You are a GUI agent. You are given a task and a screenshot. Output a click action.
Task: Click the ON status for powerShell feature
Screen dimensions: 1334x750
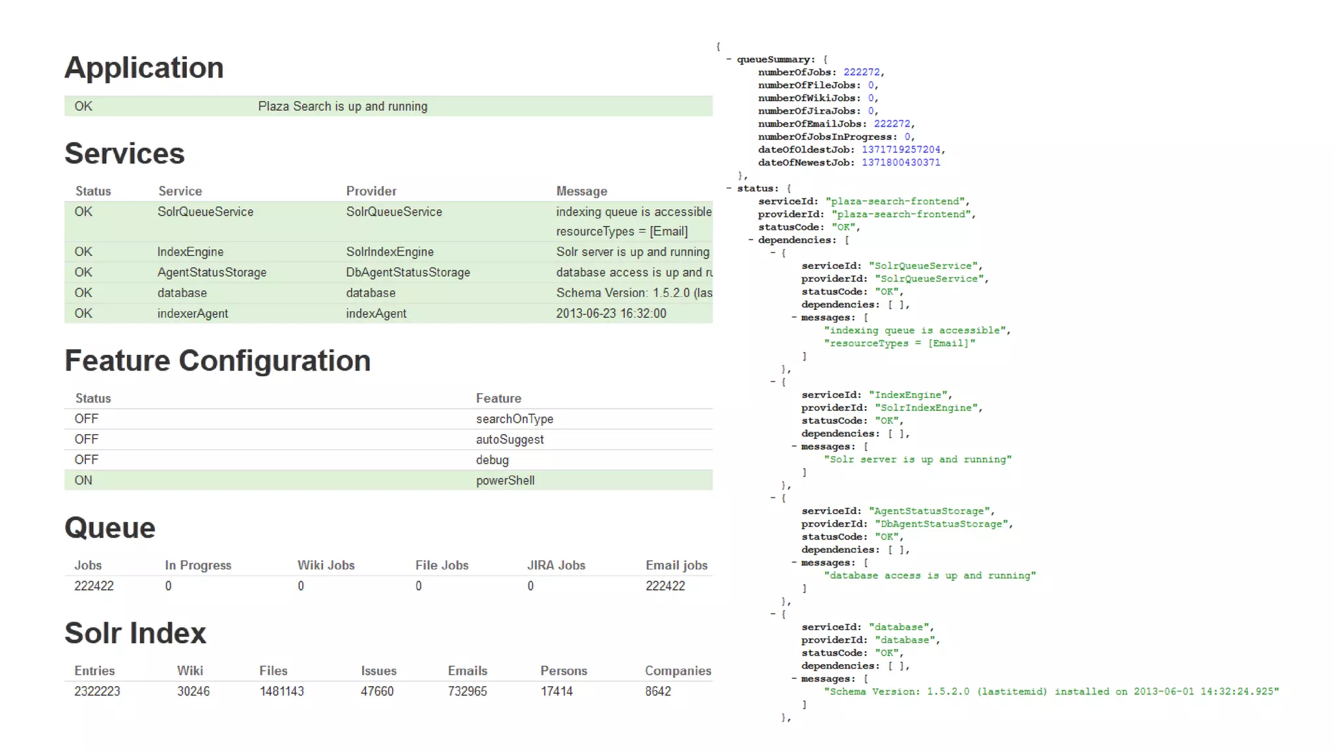click(83, 480)
